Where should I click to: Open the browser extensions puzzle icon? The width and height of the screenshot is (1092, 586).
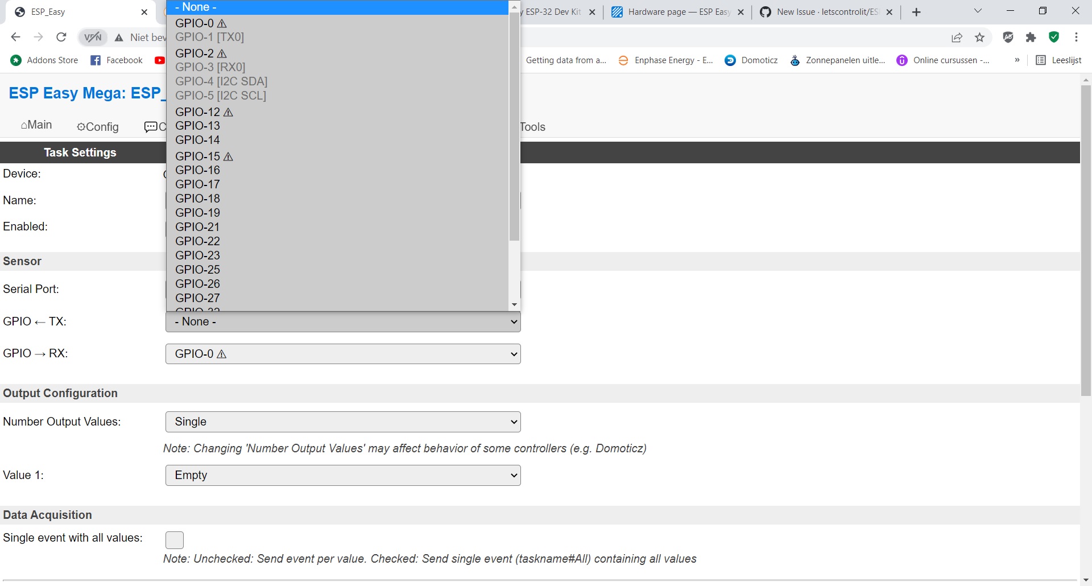1032,37
